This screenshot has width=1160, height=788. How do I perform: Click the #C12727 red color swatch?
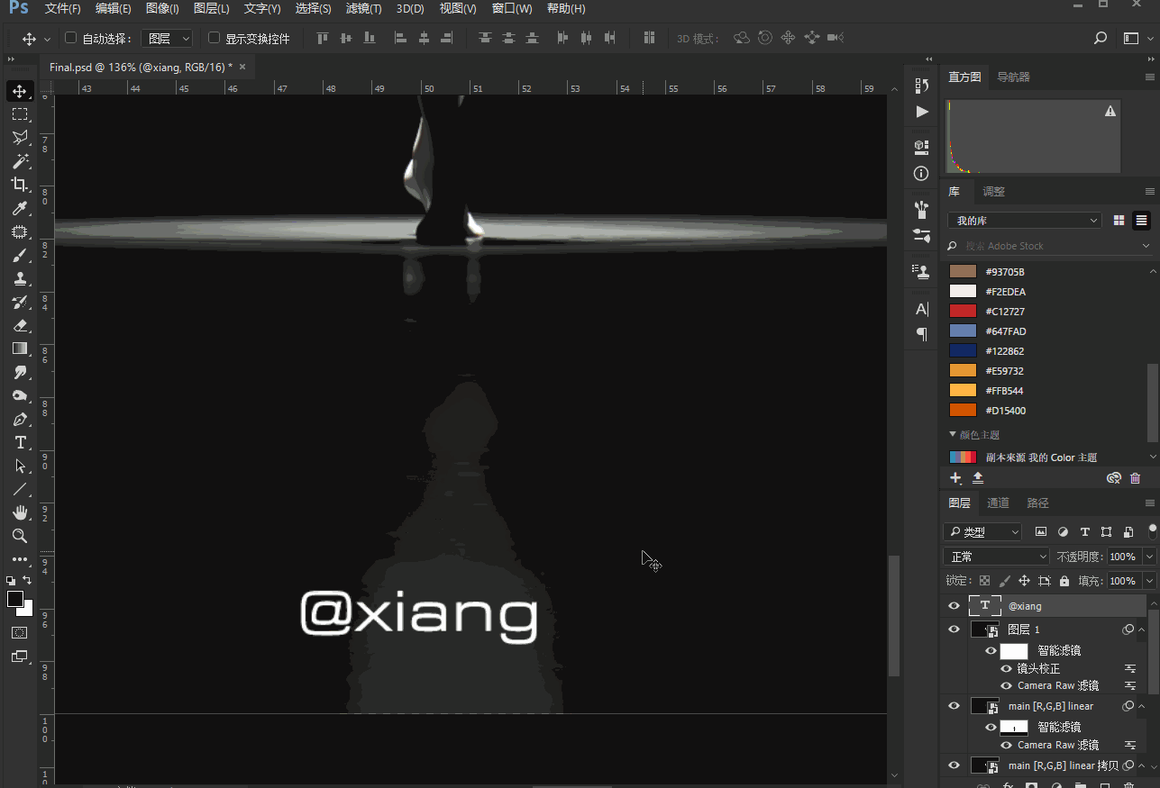pyautogui.click(x=964, y=312)
